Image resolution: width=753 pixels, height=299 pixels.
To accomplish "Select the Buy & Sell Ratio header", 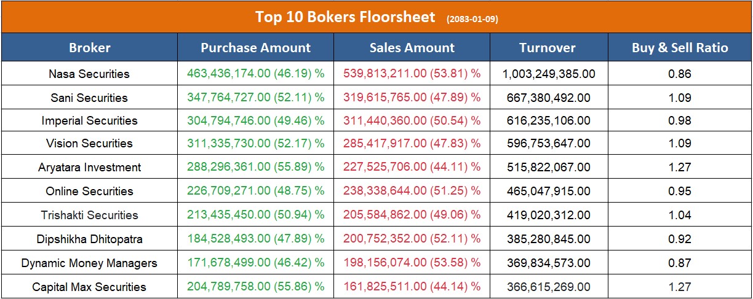I will click(680, 48).
